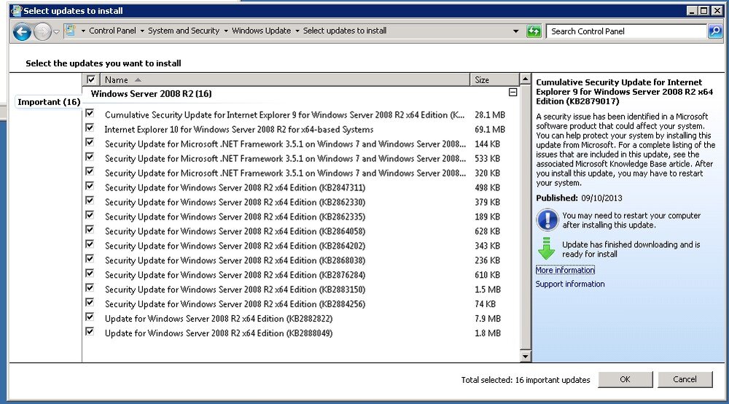Open the Support information link
Image resolution: width=729 pixels, height=404 pixels.
tap(570, 284)
